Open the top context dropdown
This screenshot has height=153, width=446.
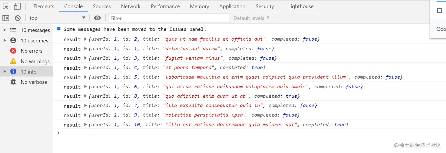57,18
